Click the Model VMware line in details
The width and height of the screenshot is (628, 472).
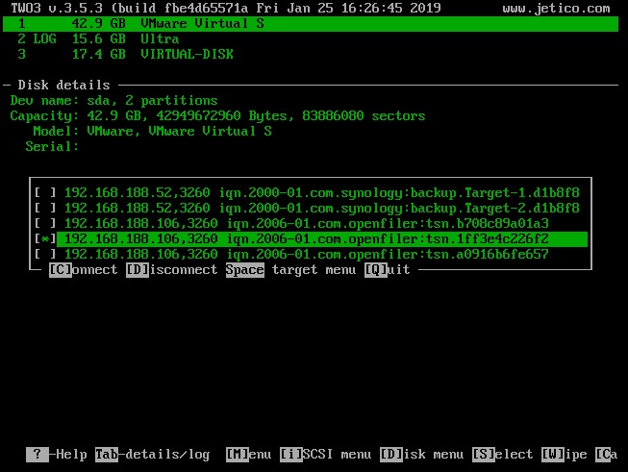pos(152,131)
